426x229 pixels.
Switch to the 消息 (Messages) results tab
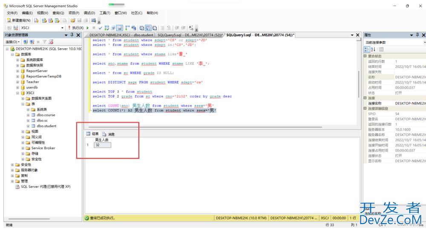coord(108,134)
